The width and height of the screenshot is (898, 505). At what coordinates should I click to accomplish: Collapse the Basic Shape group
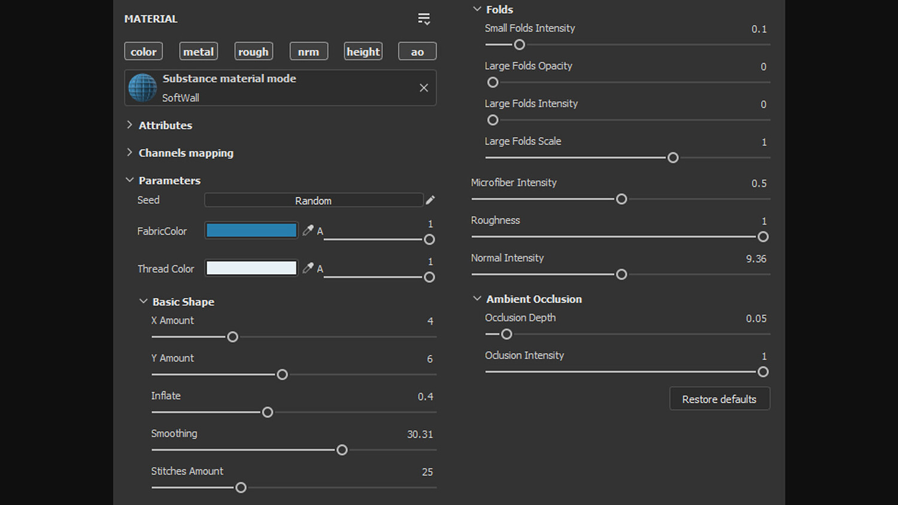coord(144,302)
